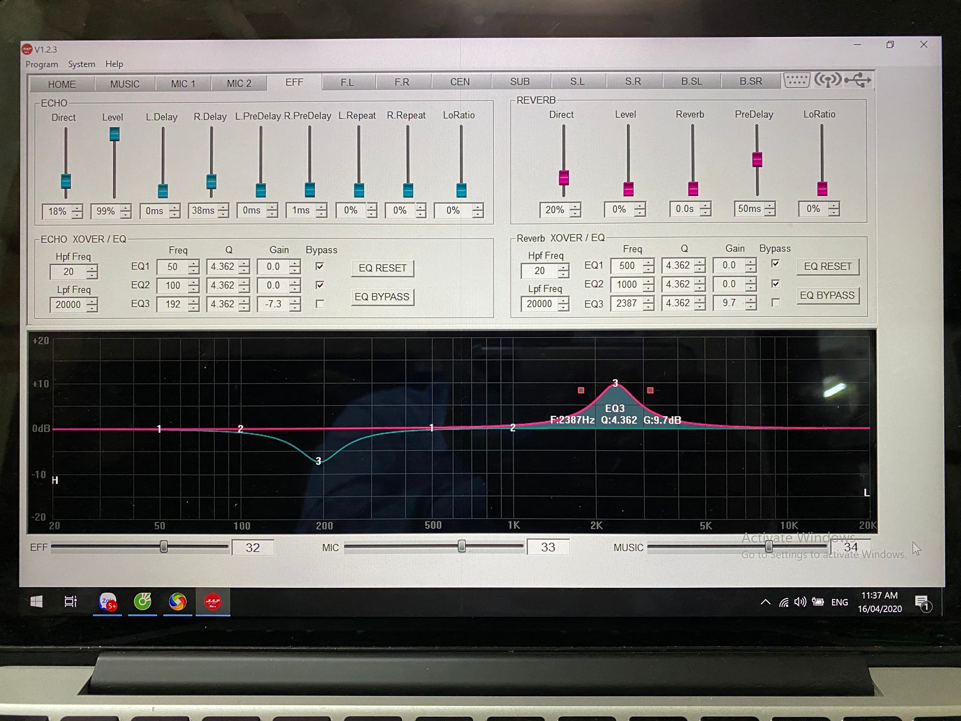Open Windows Start menu
The image size is (961, 721).
[x=37, y=602]
